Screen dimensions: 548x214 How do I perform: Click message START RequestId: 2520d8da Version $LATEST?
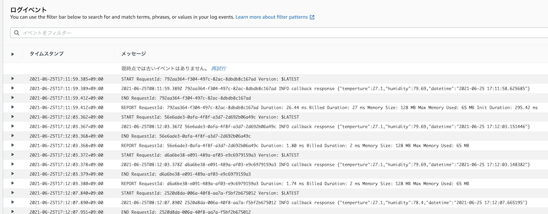click(210, 193)
